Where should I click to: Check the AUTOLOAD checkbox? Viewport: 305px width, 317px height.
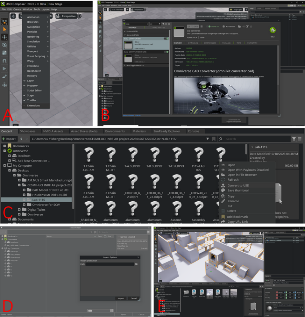click(223, 26)
